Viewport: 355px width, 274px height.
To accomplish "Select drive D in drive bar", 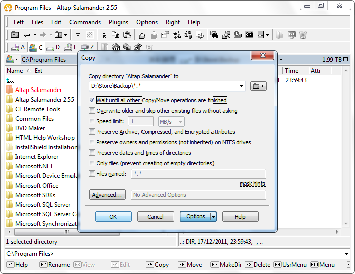I will pos(53,47).
